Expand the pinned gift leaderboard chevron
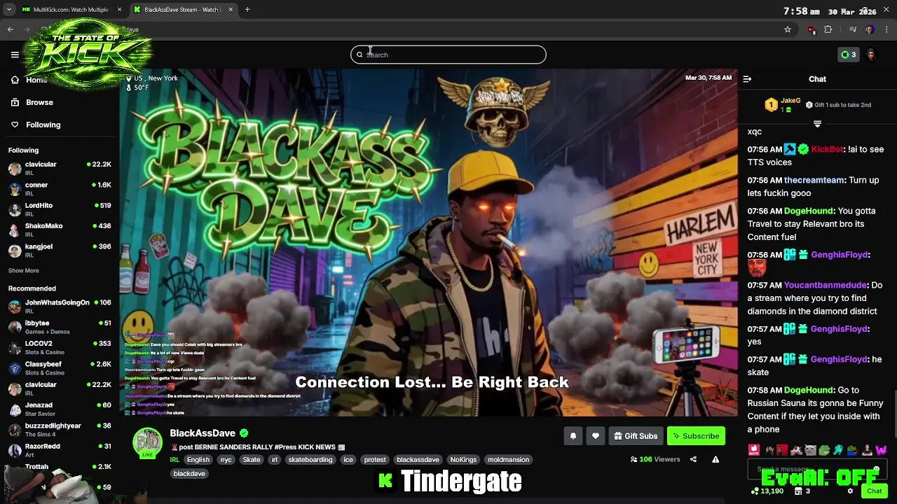 click(x=817, y=124)
